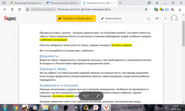Open the bookmarks collections icon
The image size is (185, 111).
(x=149, y=3)
